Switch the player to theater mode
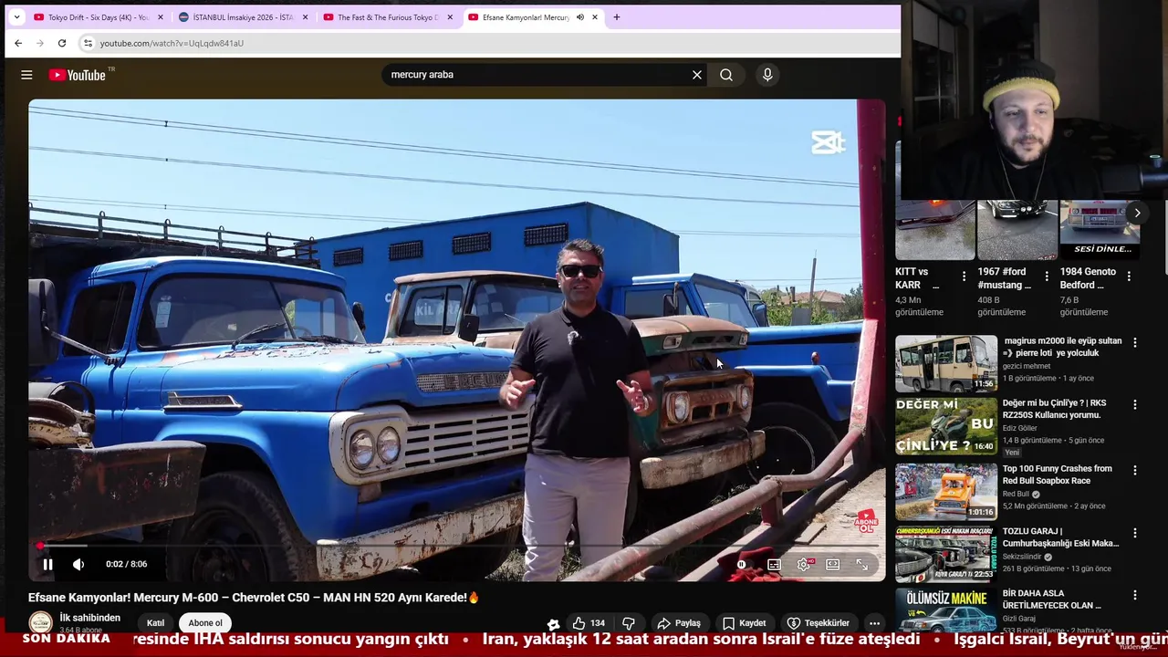The height and width of the screenshot is (657, 1168). coord(833,564)
